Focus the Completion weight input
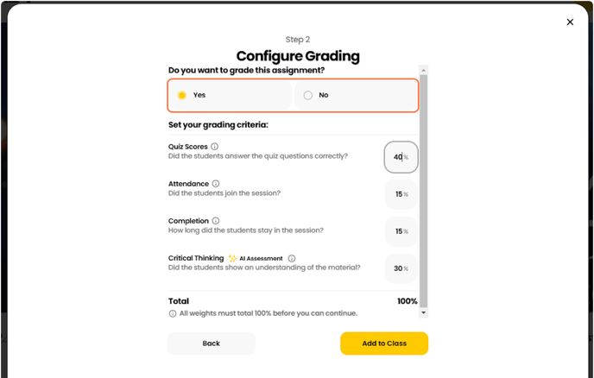Image resolution: width=594 pixels, height=378 pixels. (x=401, y=231)
